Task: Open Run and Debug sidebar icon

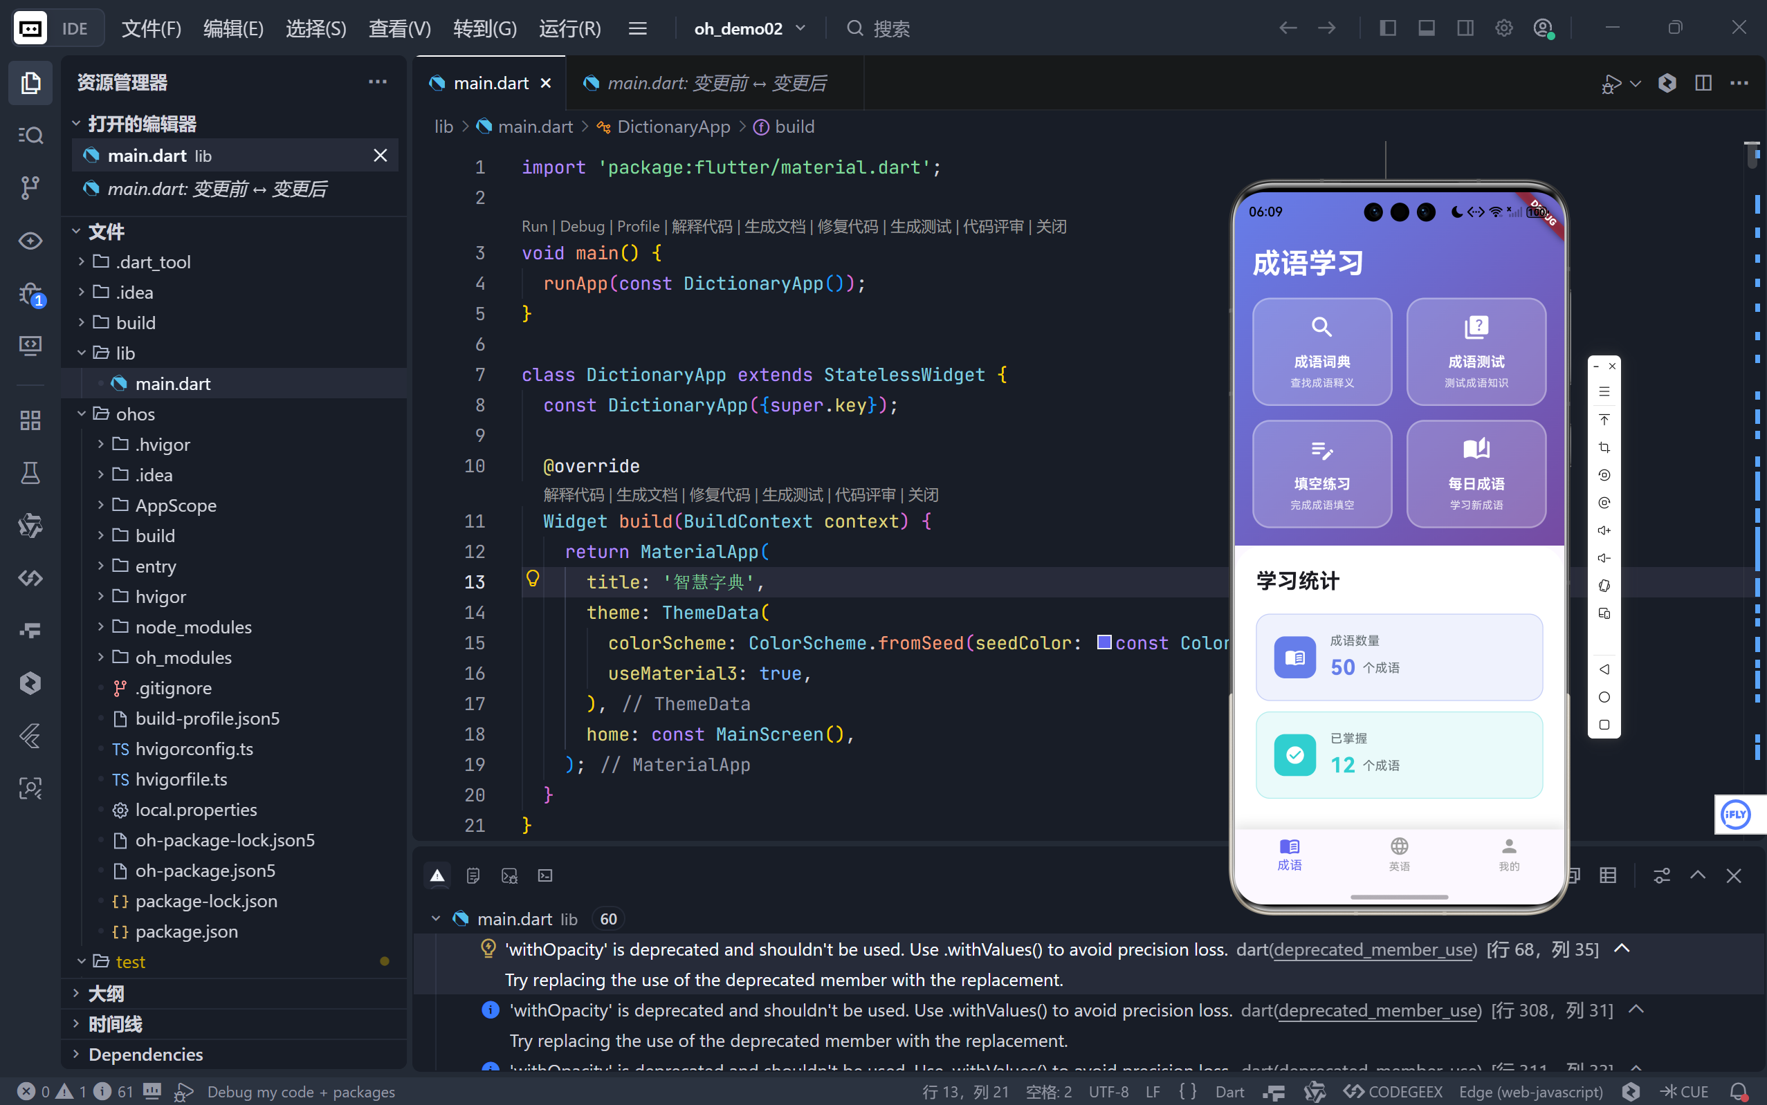Action: point(30,294)
